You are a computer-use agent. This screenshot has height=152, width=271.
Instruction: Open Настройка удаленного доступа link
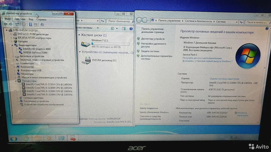tap(153, 45)
